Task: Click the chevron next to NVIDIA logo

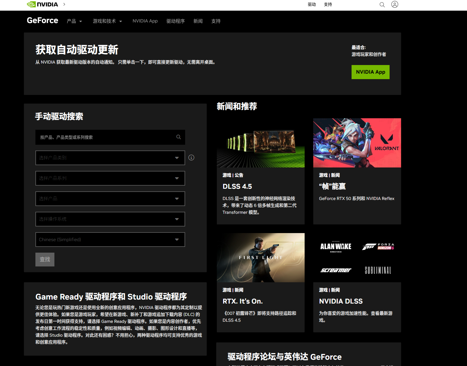Action: tap(64, 4)
